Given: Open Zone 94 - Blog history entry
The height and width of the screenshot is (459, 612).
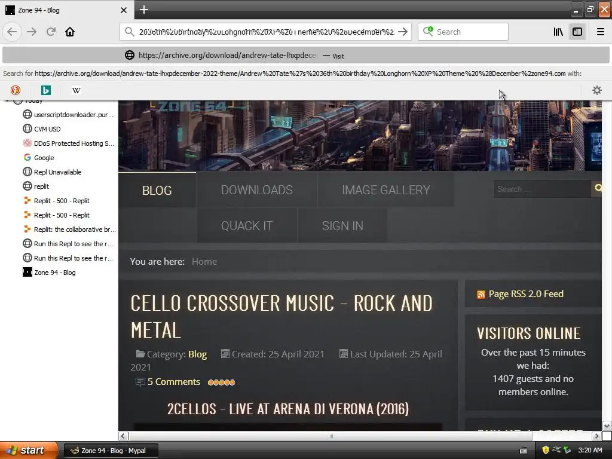Looking at the screenshot, I should (50, 273).
